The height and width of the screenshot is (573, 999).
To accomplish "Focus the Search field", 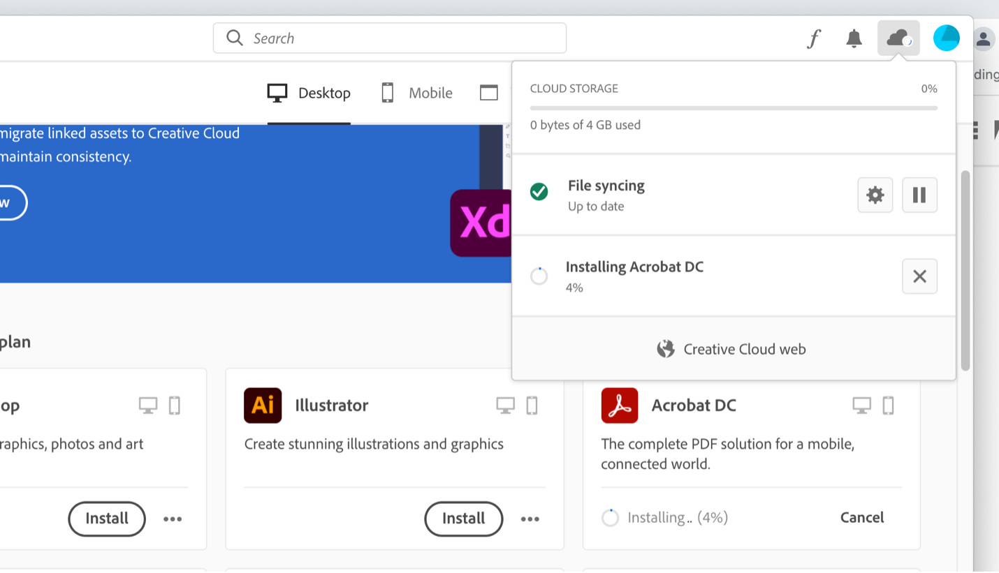I will pos(390,38).
